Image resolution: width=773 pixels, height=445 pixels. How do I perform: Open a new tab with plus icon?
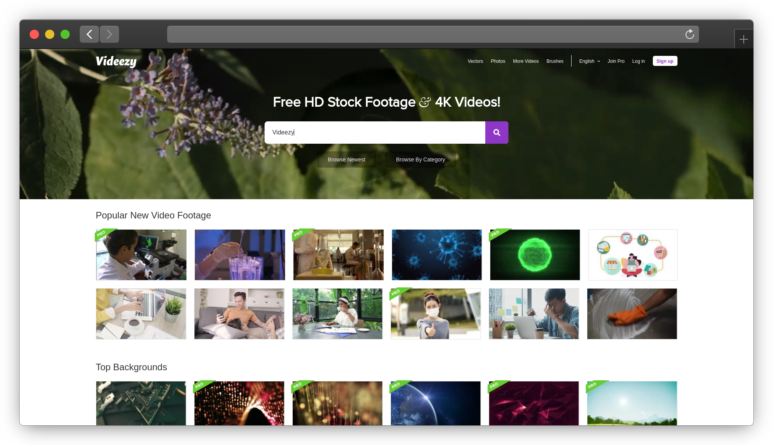743,39
